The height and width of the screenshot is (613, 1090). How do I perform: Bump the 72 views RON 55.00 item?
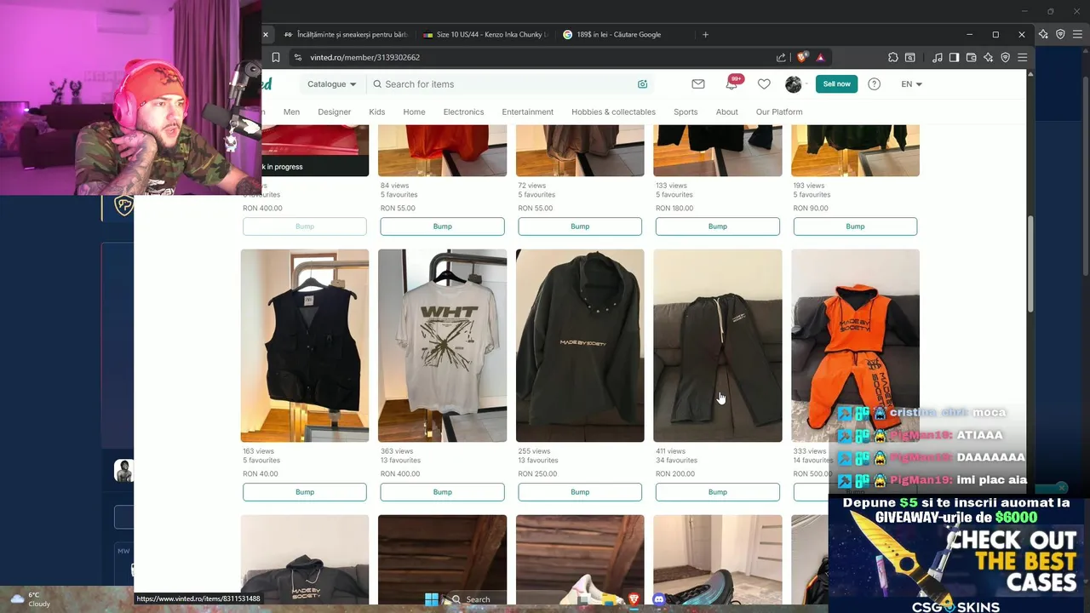tap(580, 226)
